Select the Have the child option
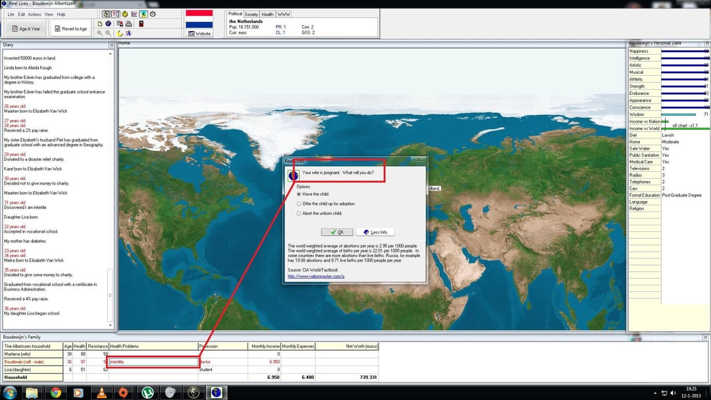 (x=313, y=194)
